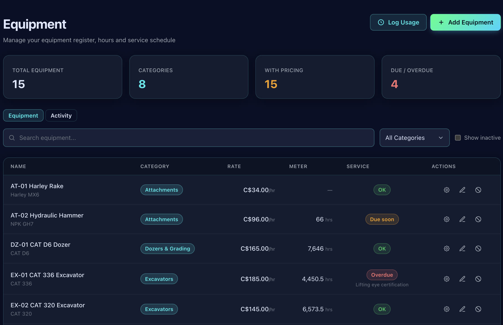Click the Categories stat card
Viewport: 503px width, 325px height.
tap(189, 77)
